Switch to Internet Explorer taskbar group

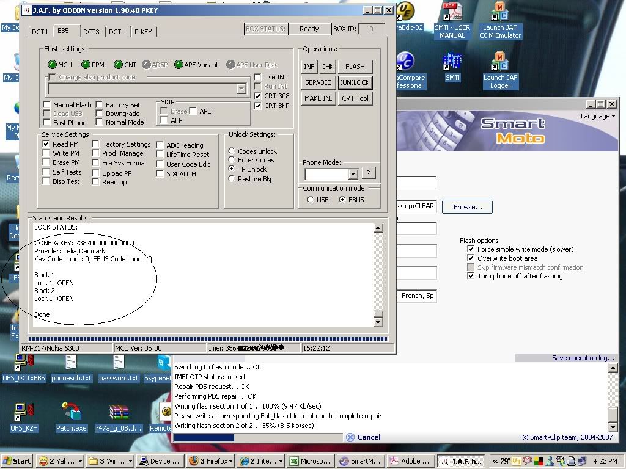[262, 461]
